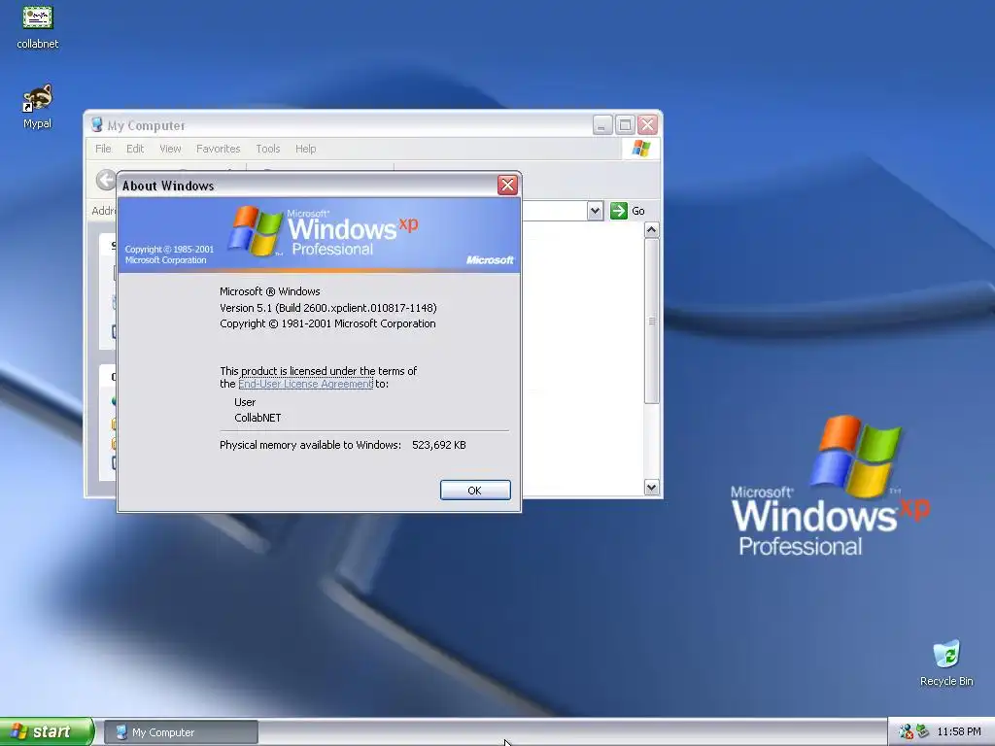Open the File menu in My Computer

click(x=103, y=149)
